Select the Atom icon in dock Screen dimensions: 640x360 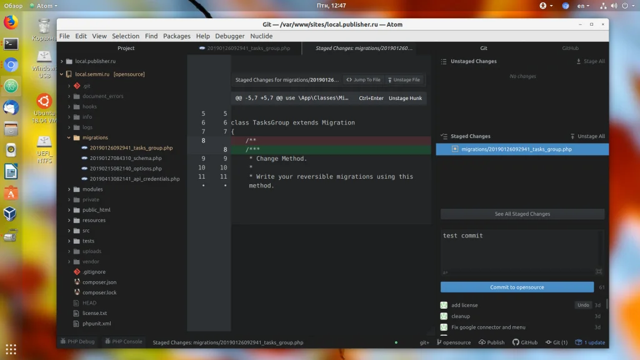point(11,86)
